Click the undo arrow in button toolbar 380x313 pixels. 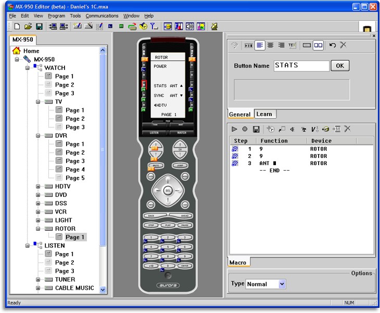pos(333,45)
